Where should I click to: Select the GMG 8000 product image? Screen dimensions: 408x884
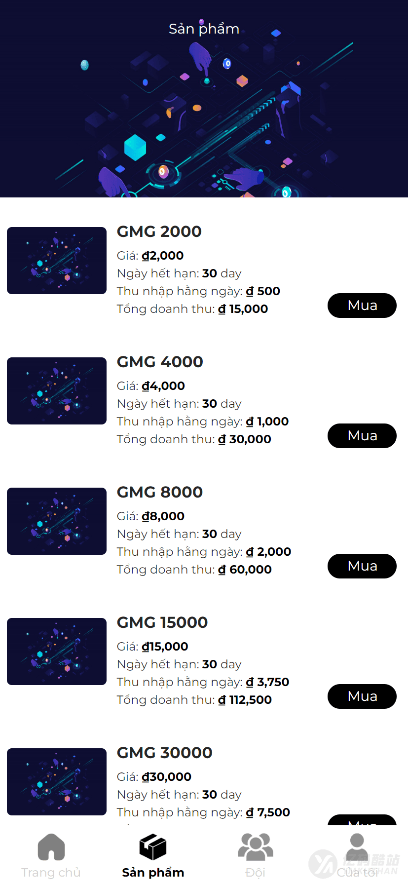57,521
